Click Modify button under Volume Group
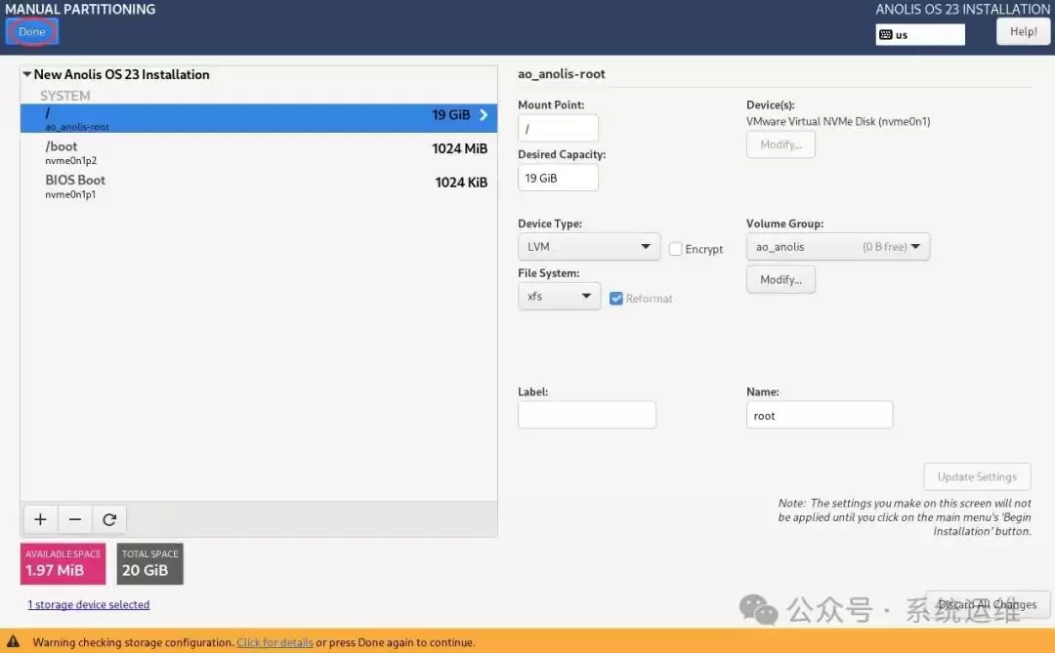The image size is (1055, 653). coord(781,280)
